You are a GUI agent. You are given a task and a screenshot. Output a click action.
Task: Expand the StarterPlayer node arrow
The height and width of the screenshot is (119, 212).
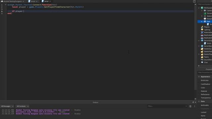[x=199, y=54]
